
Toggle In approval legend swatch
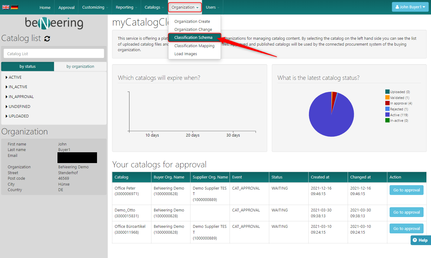387,103
